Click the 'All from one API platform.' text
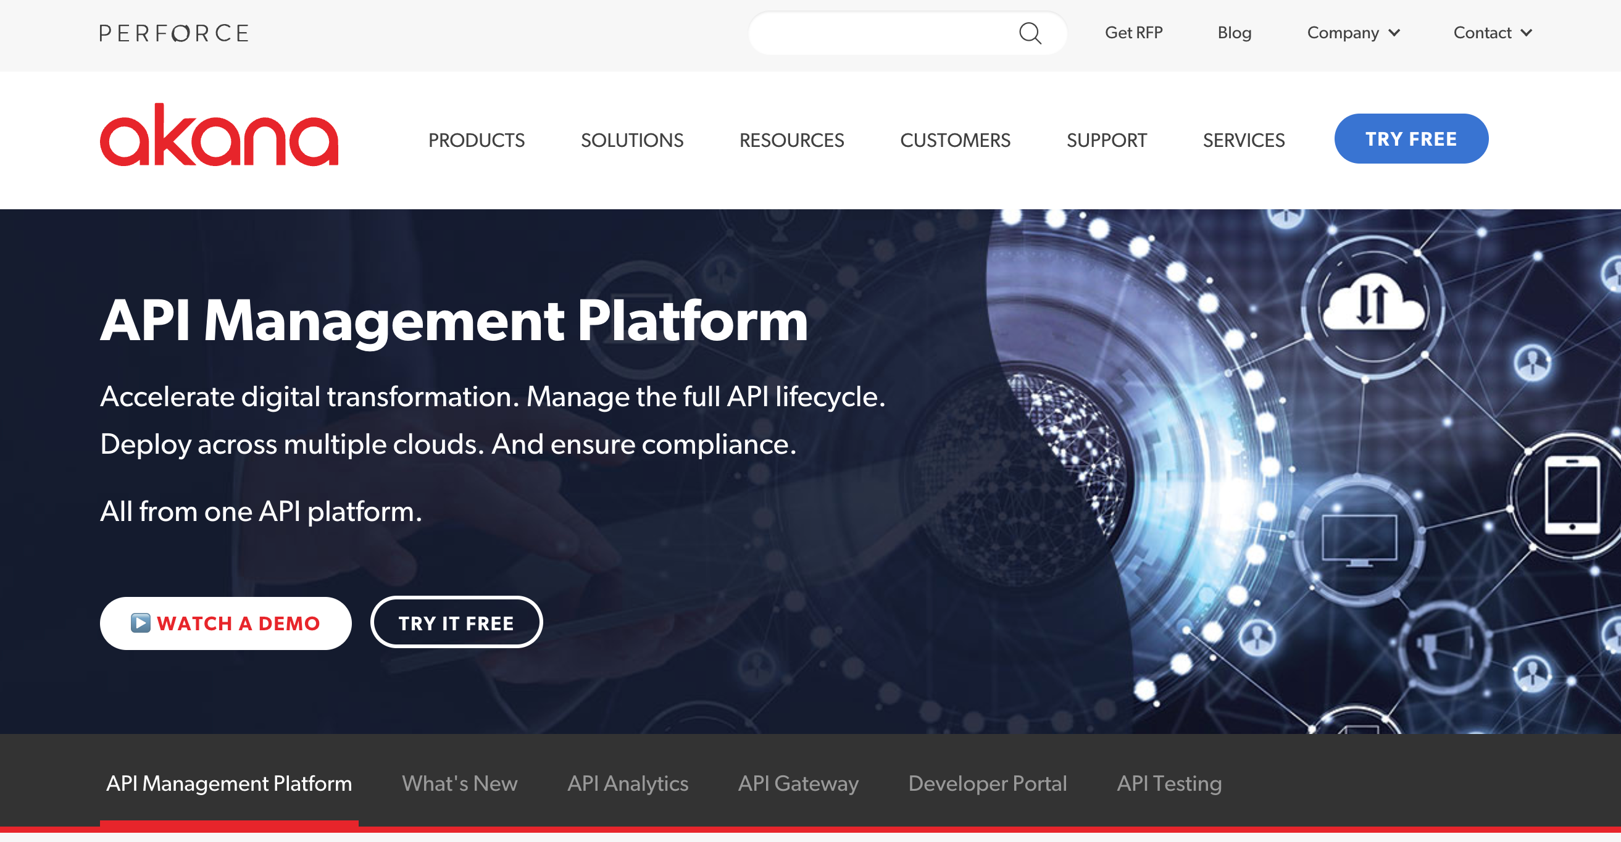Viewport: 1621px width, 842px height. click(x=260, y=512)
